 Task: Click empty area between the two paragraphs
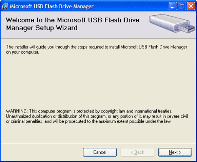[x=97, y=82]
